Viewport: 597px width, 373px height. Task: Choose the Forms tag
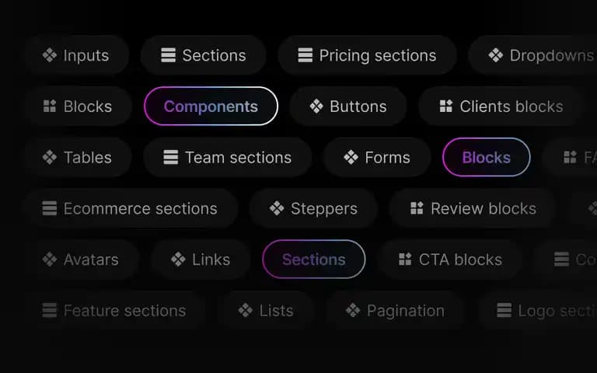(377, 157)
